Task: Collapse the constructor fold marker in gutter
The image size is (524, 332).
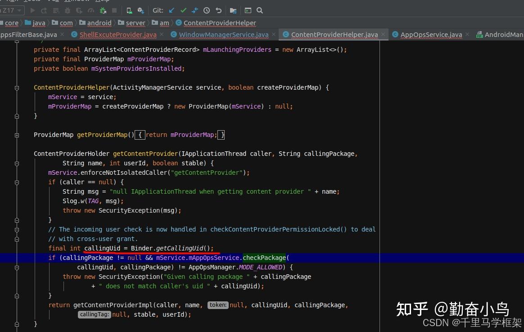Action: (17, 87)
